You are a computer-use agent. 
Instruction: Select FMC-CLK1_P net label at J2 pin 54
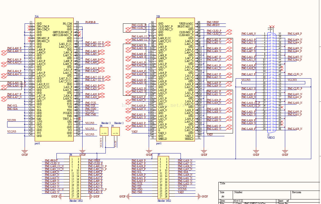(x=295, y=89)
